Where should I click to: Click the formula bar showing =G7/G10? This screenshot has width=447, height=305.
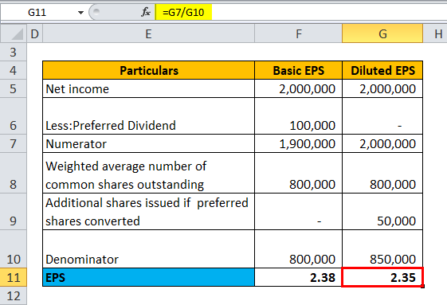click(301, 12)
